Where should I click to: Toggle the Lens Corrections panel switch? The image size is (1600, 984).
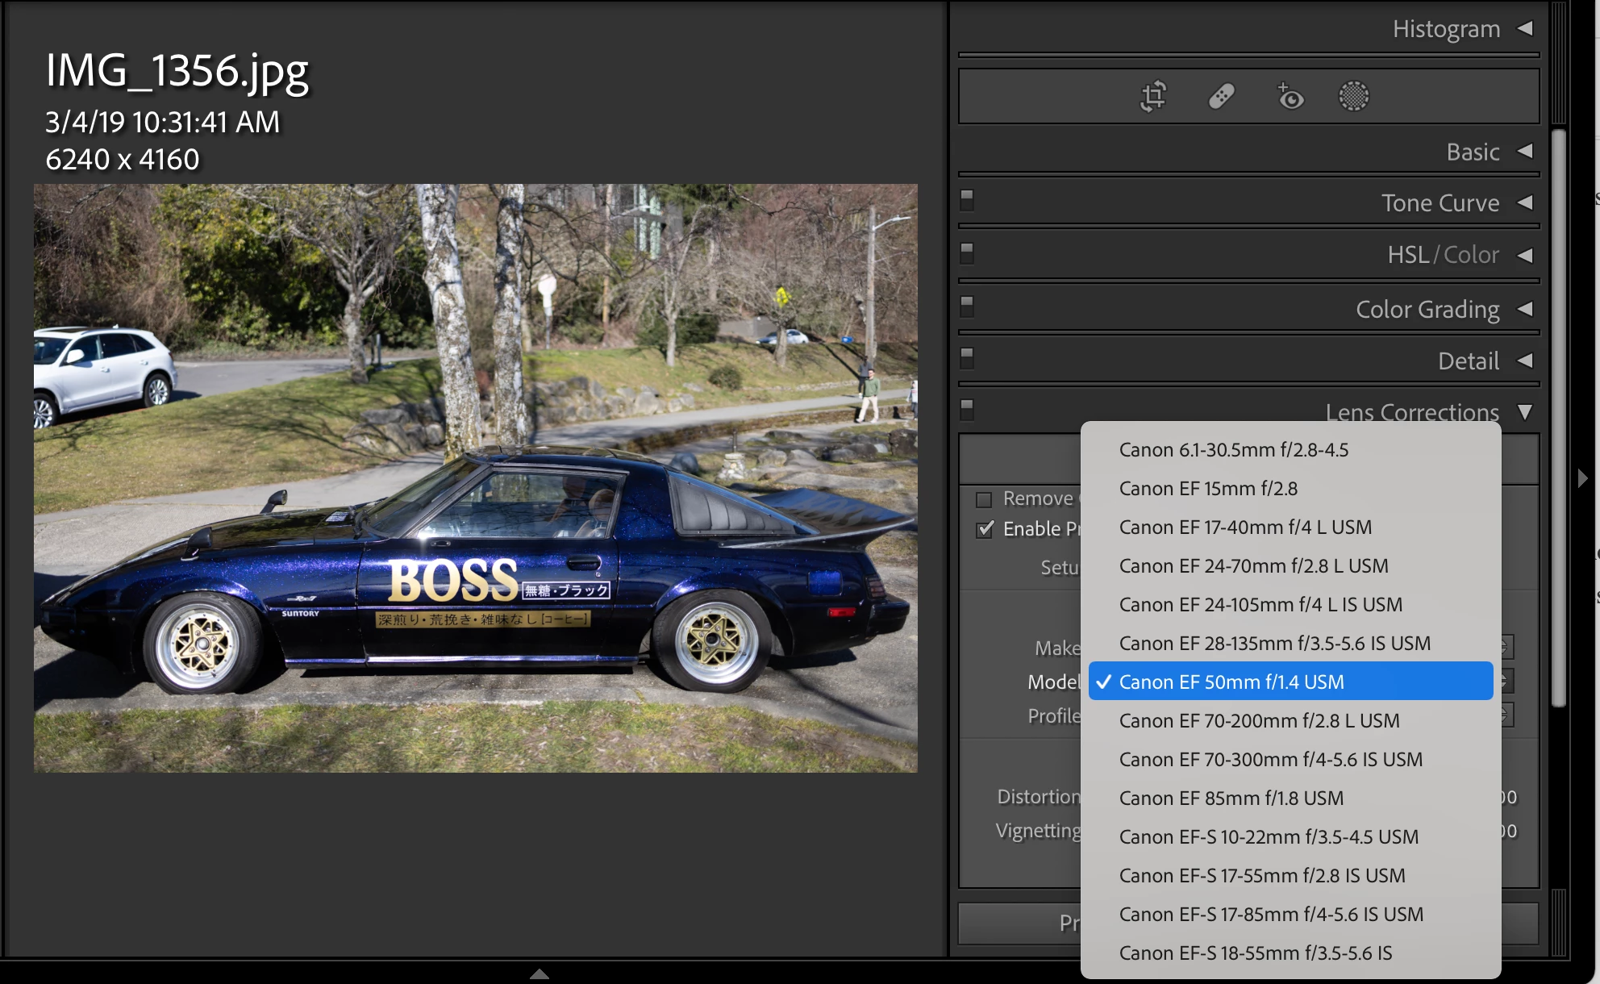[x=967, y=408]
